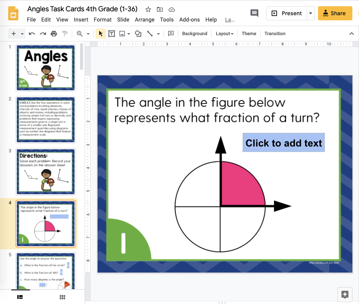The width and height of the screenshot is (359, 304).
Task: Undo the last action
Action: coord(32,34)
